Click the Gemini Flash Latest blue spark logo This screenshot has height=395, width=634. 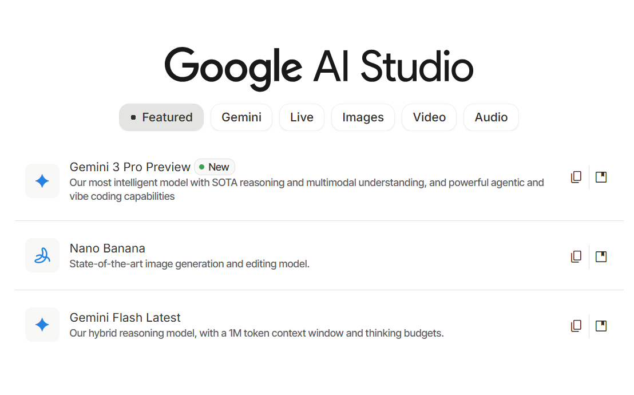tap(42, 325)
